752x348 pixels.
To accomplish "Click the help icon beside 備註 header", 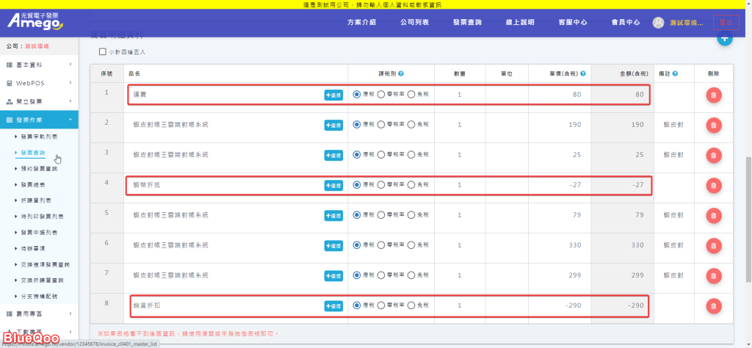I will click(674, 73).
